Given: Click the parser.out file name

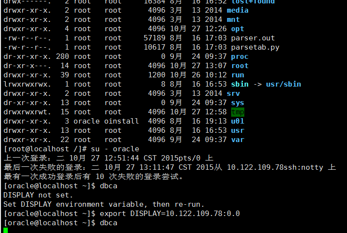Looking at the screenshot, I should [x=253, y=38].
